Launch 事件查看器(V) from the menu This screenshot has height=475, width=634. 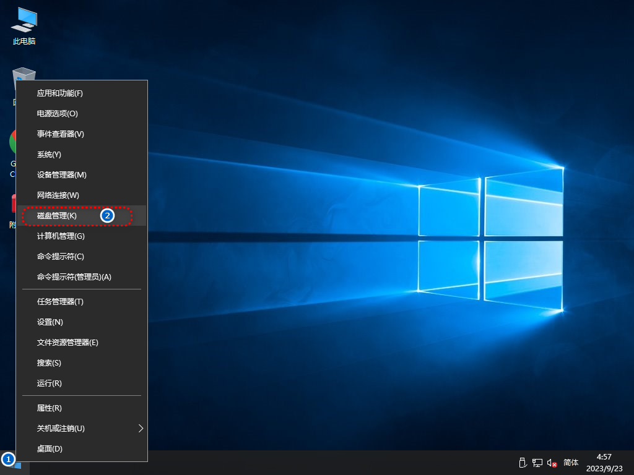pyautogui.click(x=60, y=134)
